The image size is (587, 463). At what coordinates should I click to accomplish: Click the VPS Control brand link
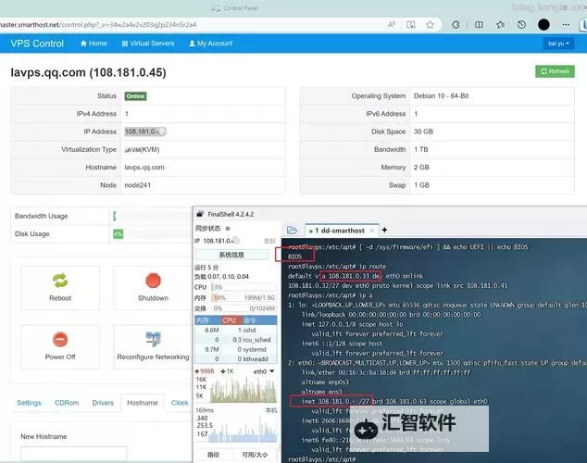[x=37, y=44]
